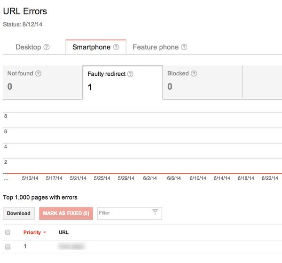282x263 pixels.
Task: Switch to the Feature phone tab
Action: tap(156, 47)
